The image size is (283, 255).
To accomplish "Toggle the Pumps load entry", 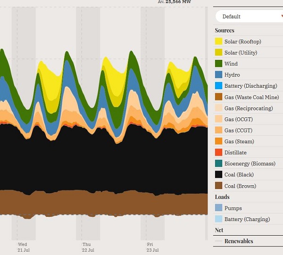I will (x=233, y=208).
